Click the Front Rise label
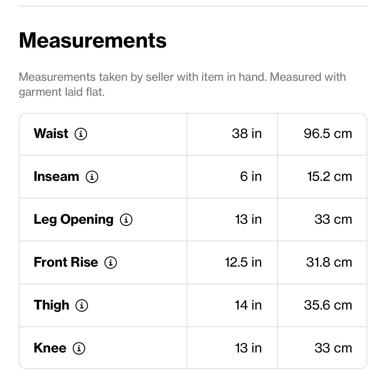 tap(66, 262)
